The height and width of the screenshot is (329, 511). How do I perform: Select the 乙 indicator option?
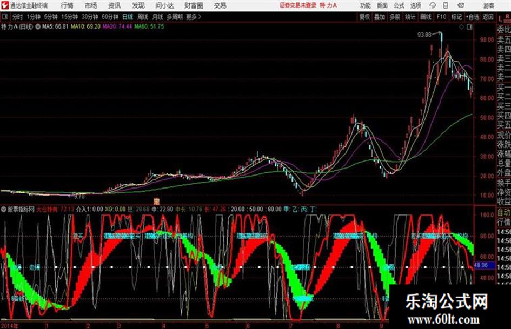pos(295,209)
